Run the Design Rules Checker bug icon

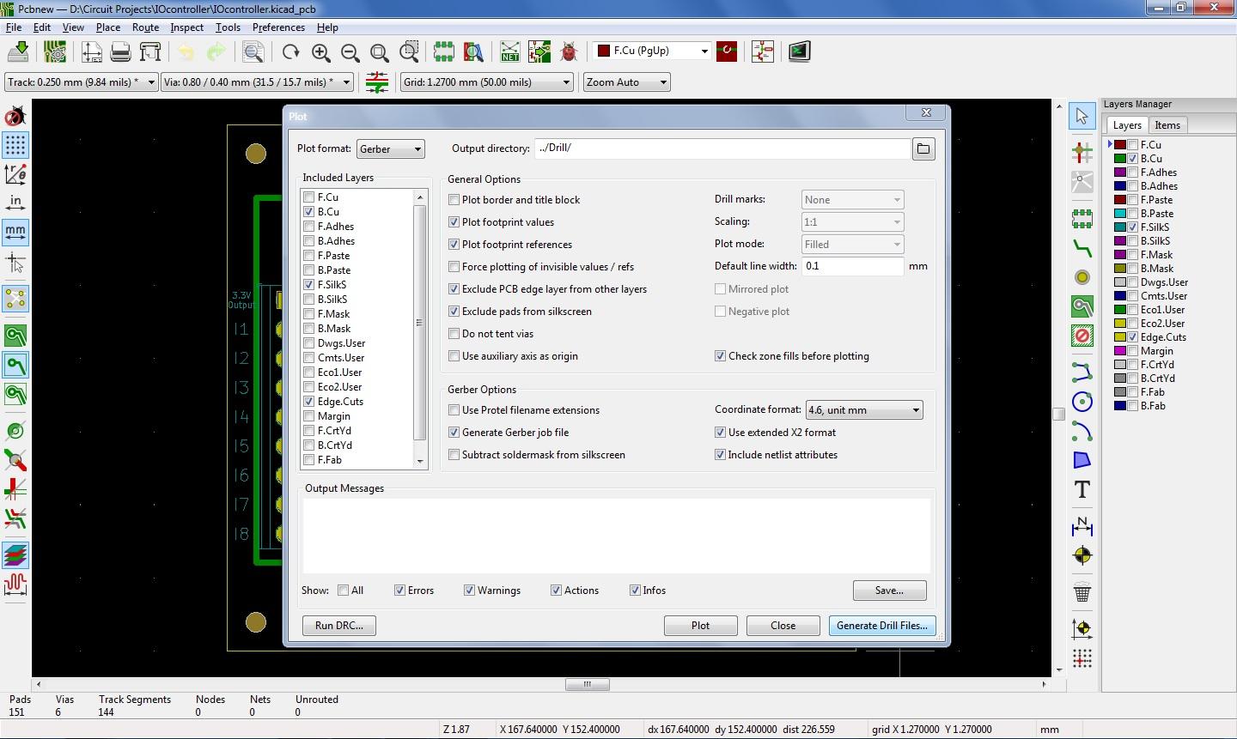point(569,52)
